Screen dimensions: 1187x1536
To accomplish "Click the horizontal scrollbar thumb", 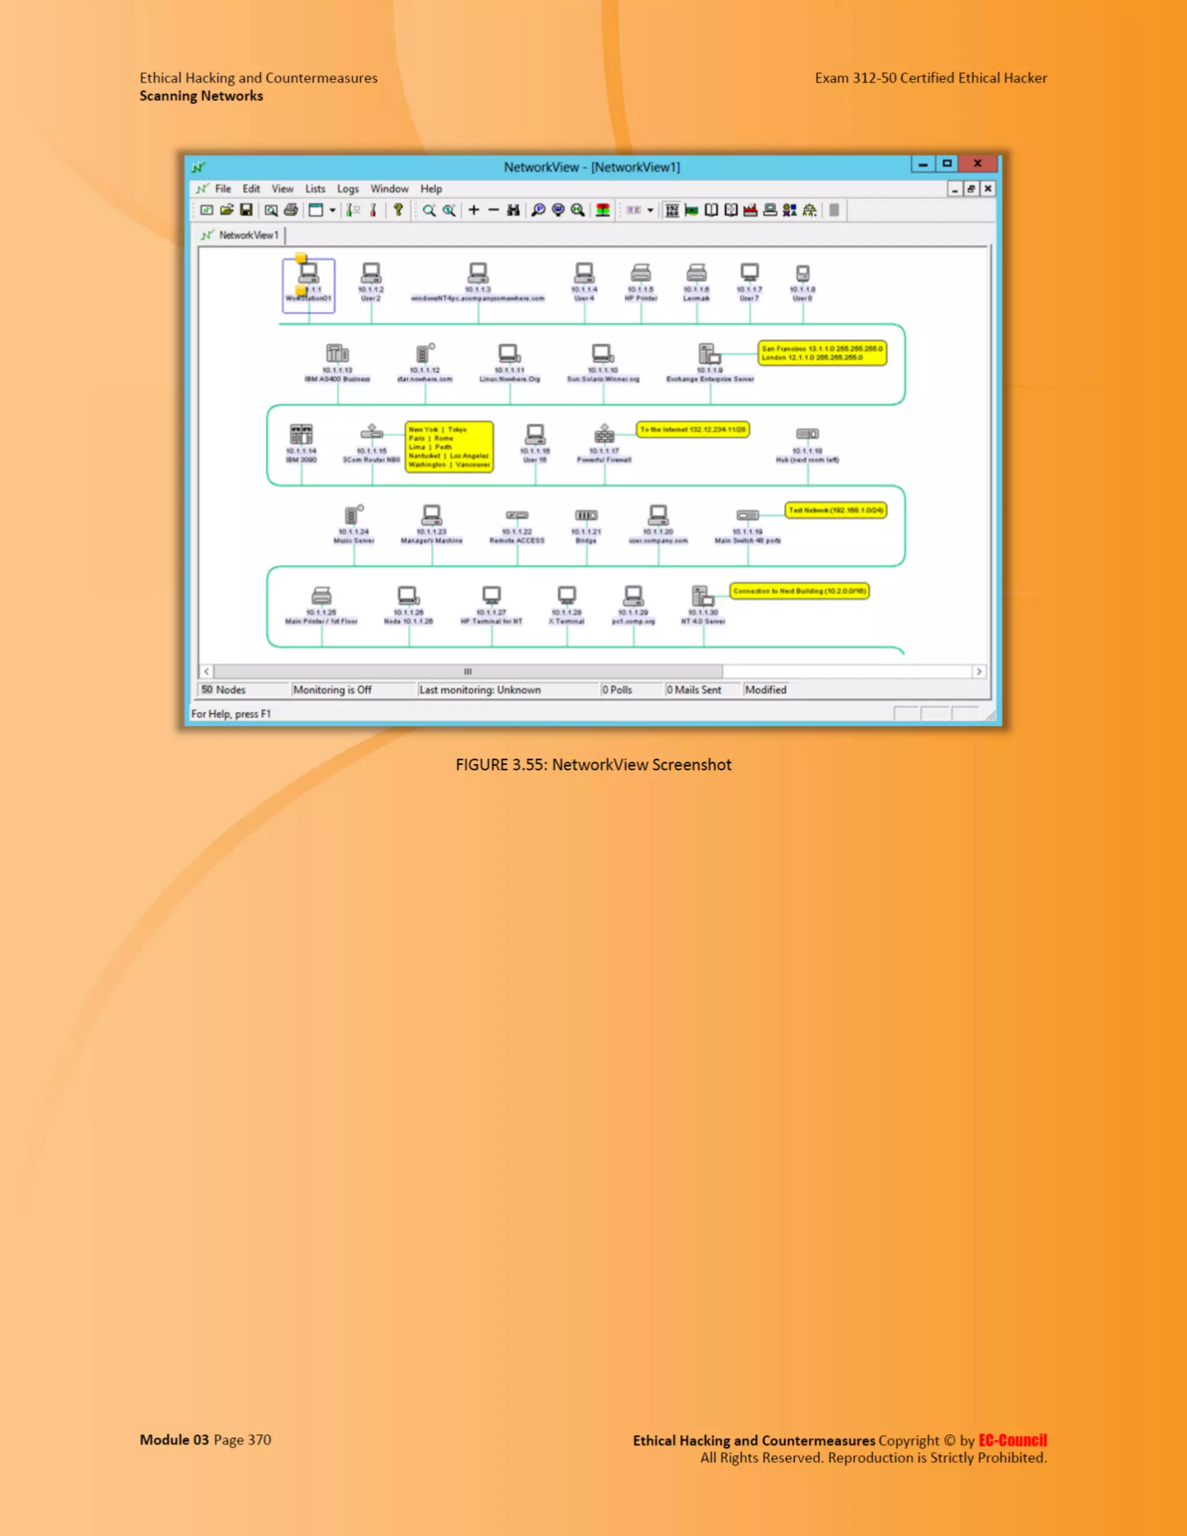I will point(468,672).
